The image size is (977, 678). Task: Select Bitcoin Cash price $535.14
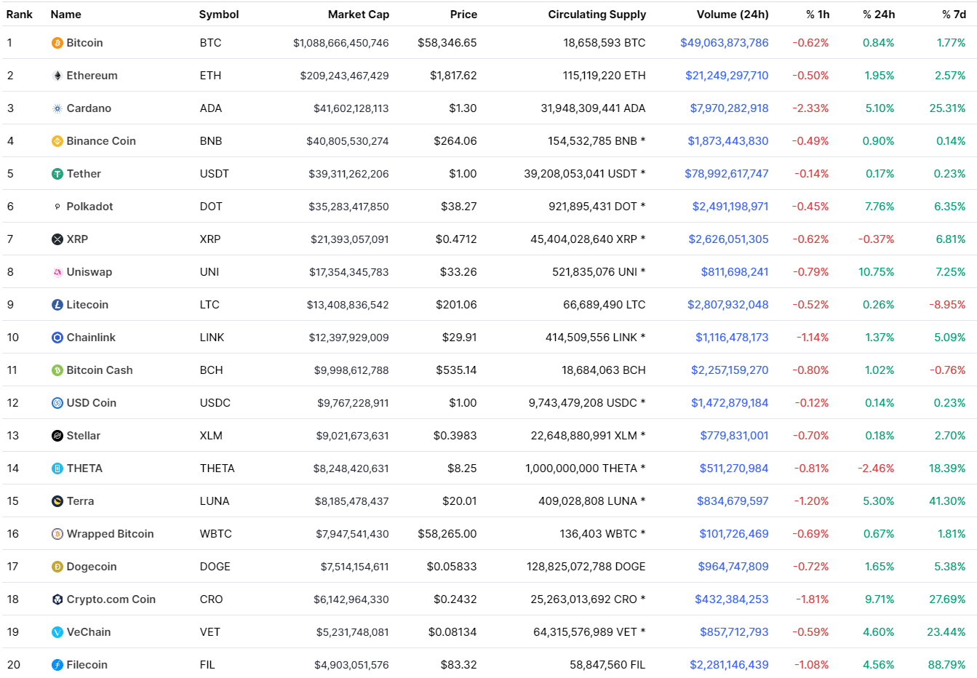pos(457,370)
